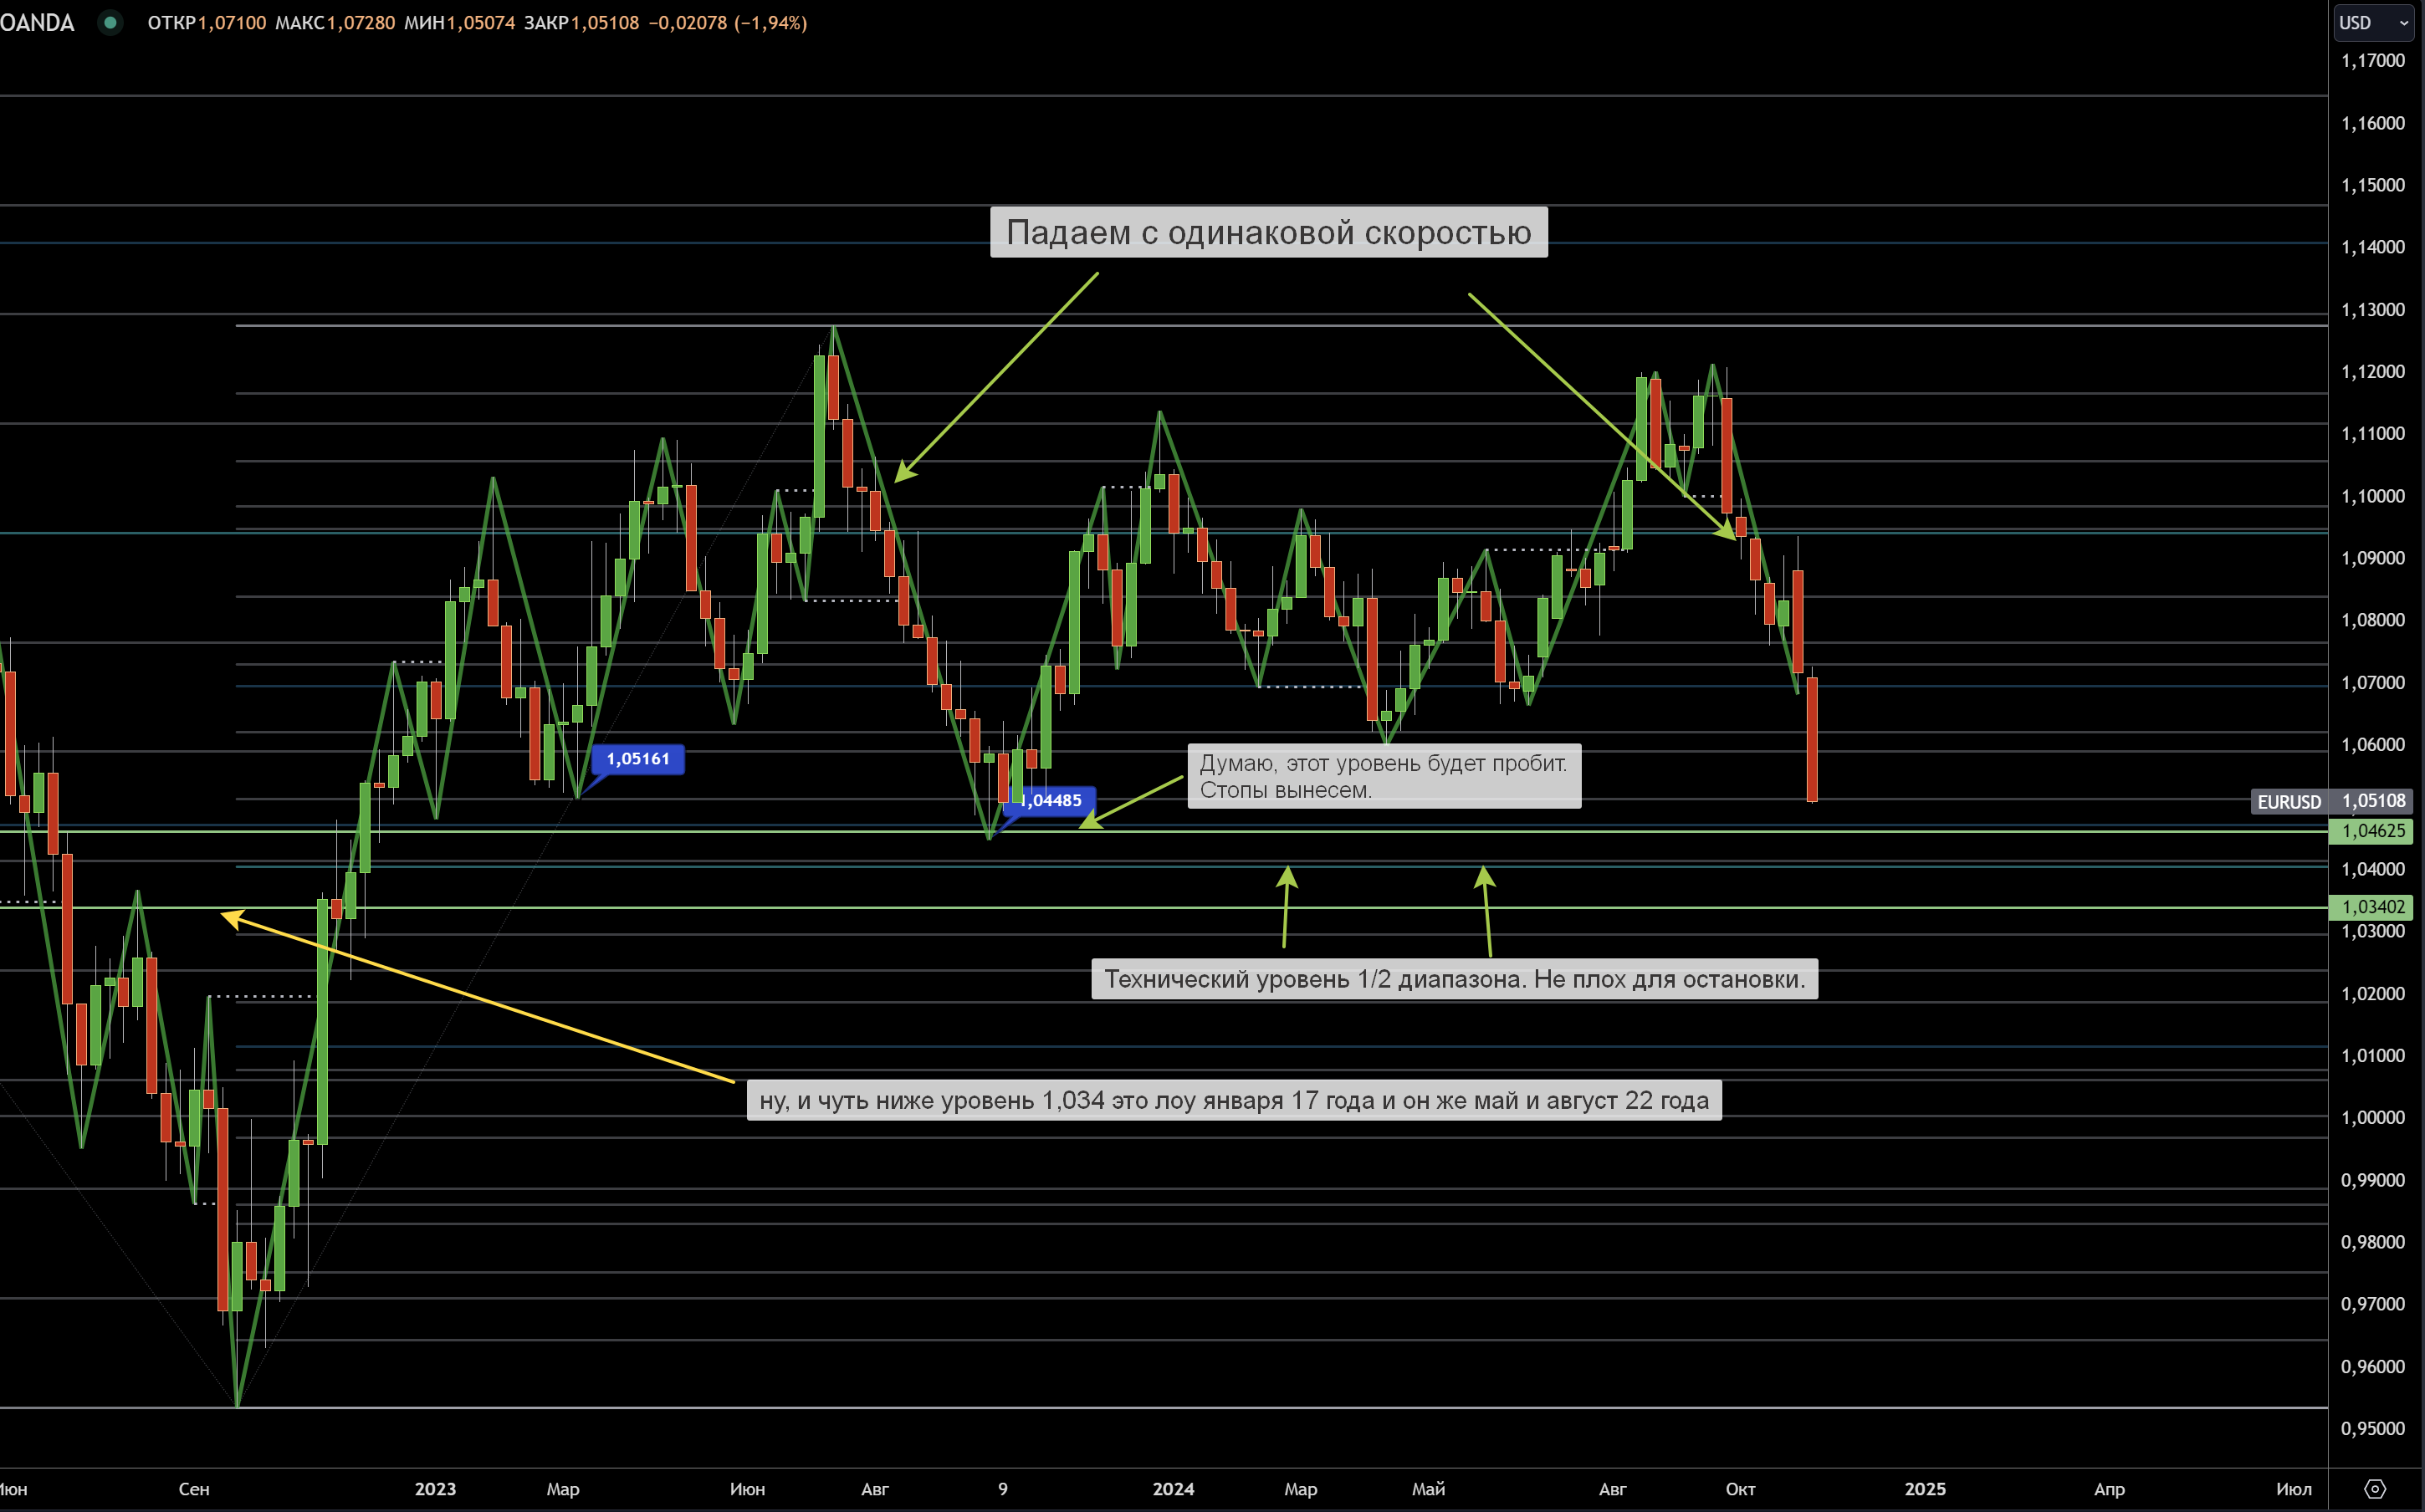Click the 2024 label on time axis
This screenshot has height=1512, width=2425.
[x=1173, y=1489]
